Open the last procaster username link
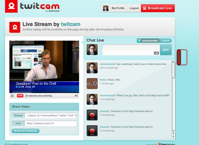The image size is (199, 145). pos(105,127)
